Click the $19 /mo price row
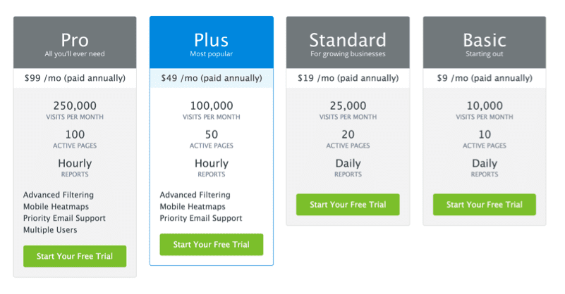Image resolution: width=565 pixels, height=294 pixels. point(348,78)
